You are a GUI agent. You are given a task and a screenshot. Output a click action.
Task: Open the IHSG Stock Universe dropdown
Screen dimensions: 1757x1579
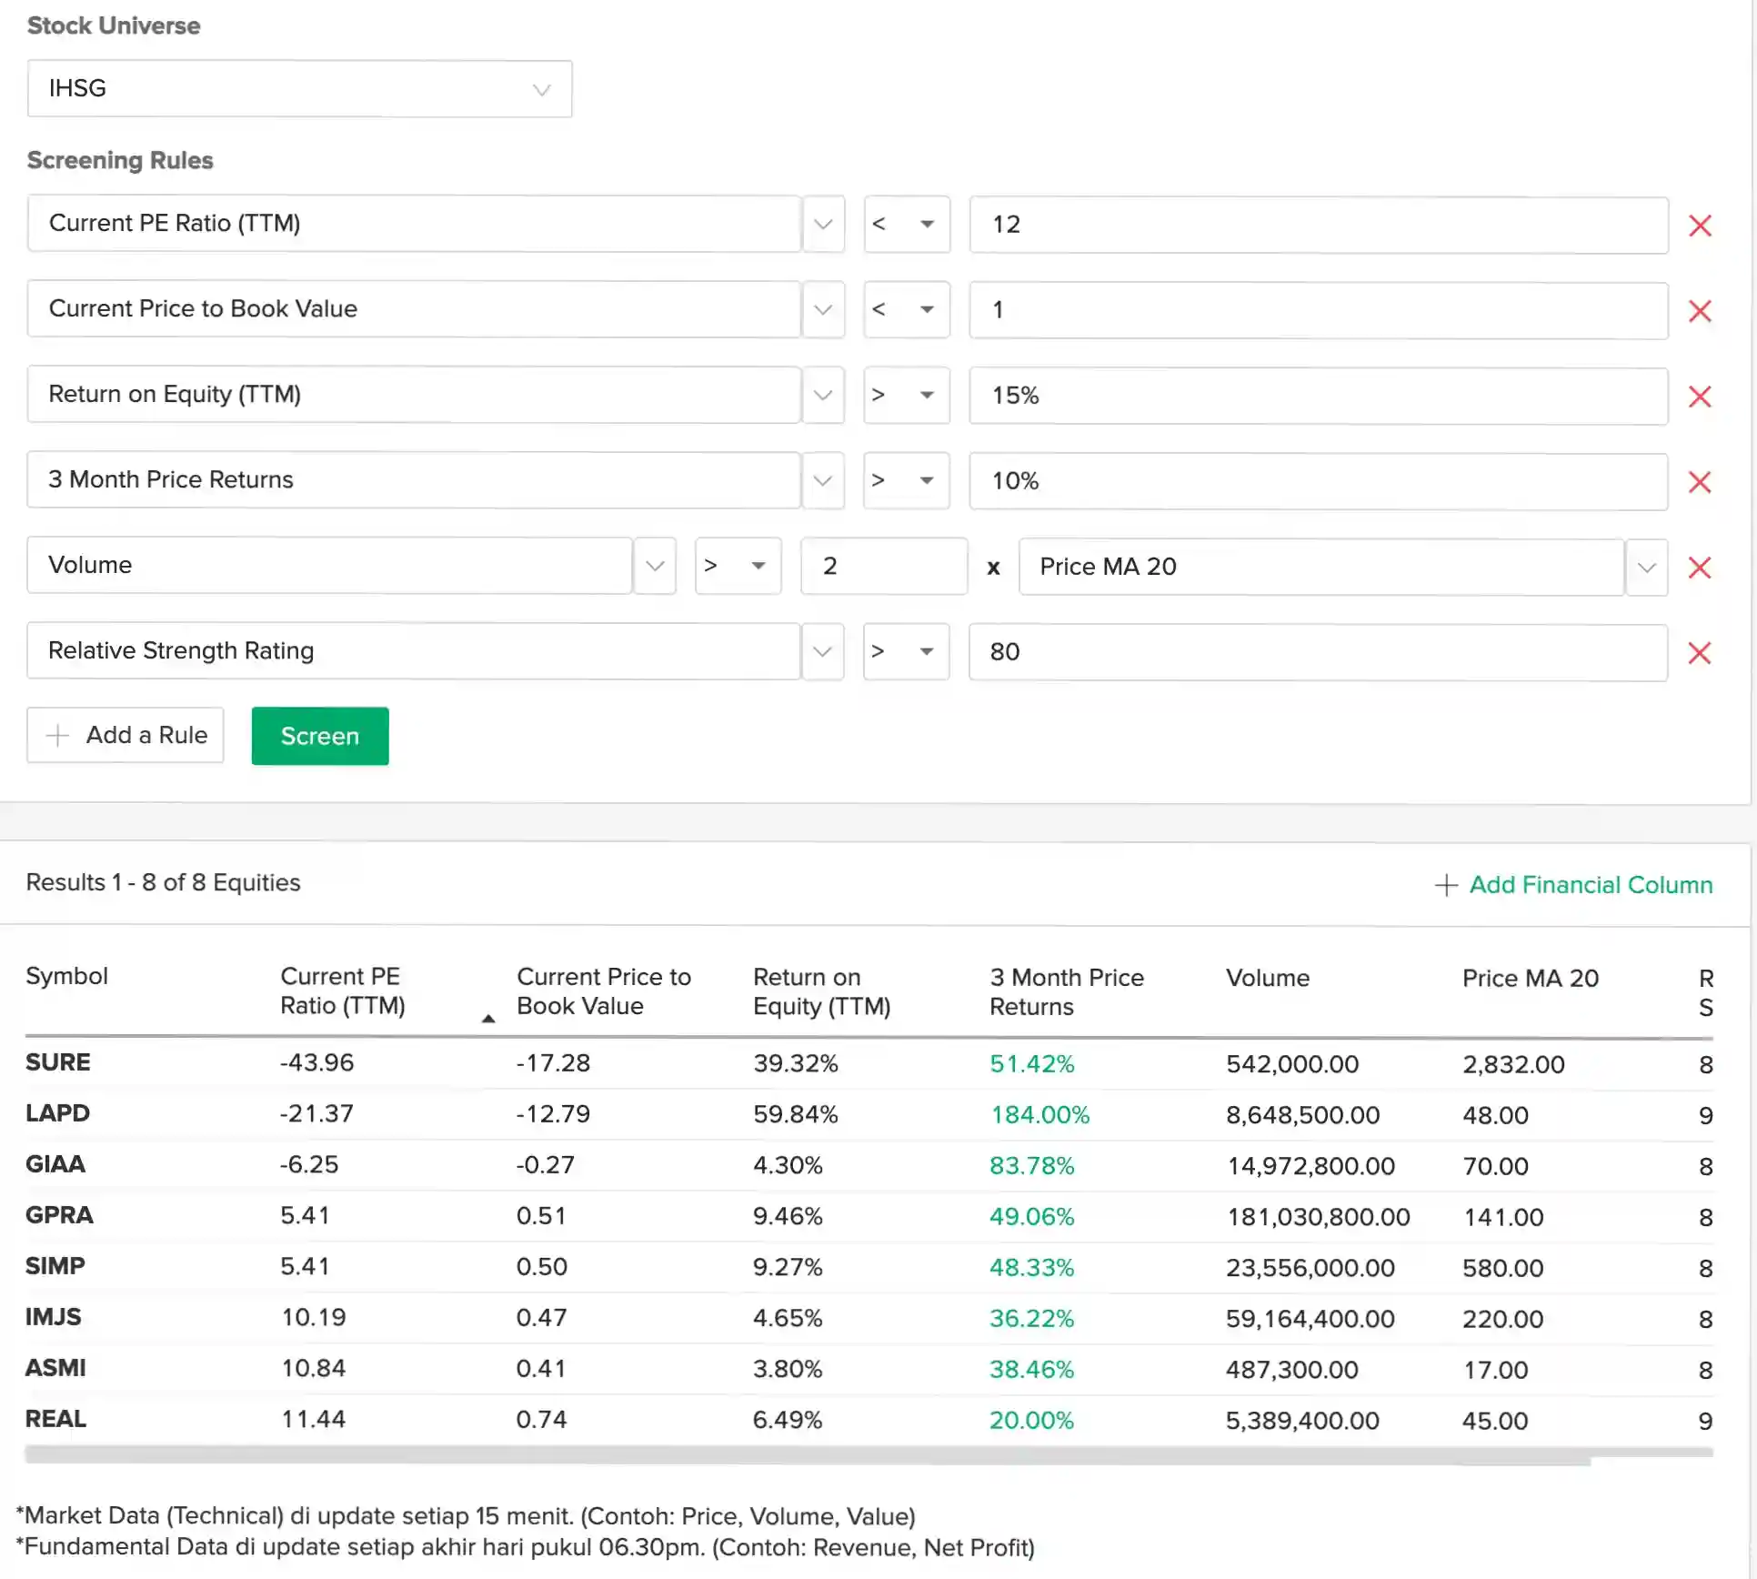(x=299, y=89)
